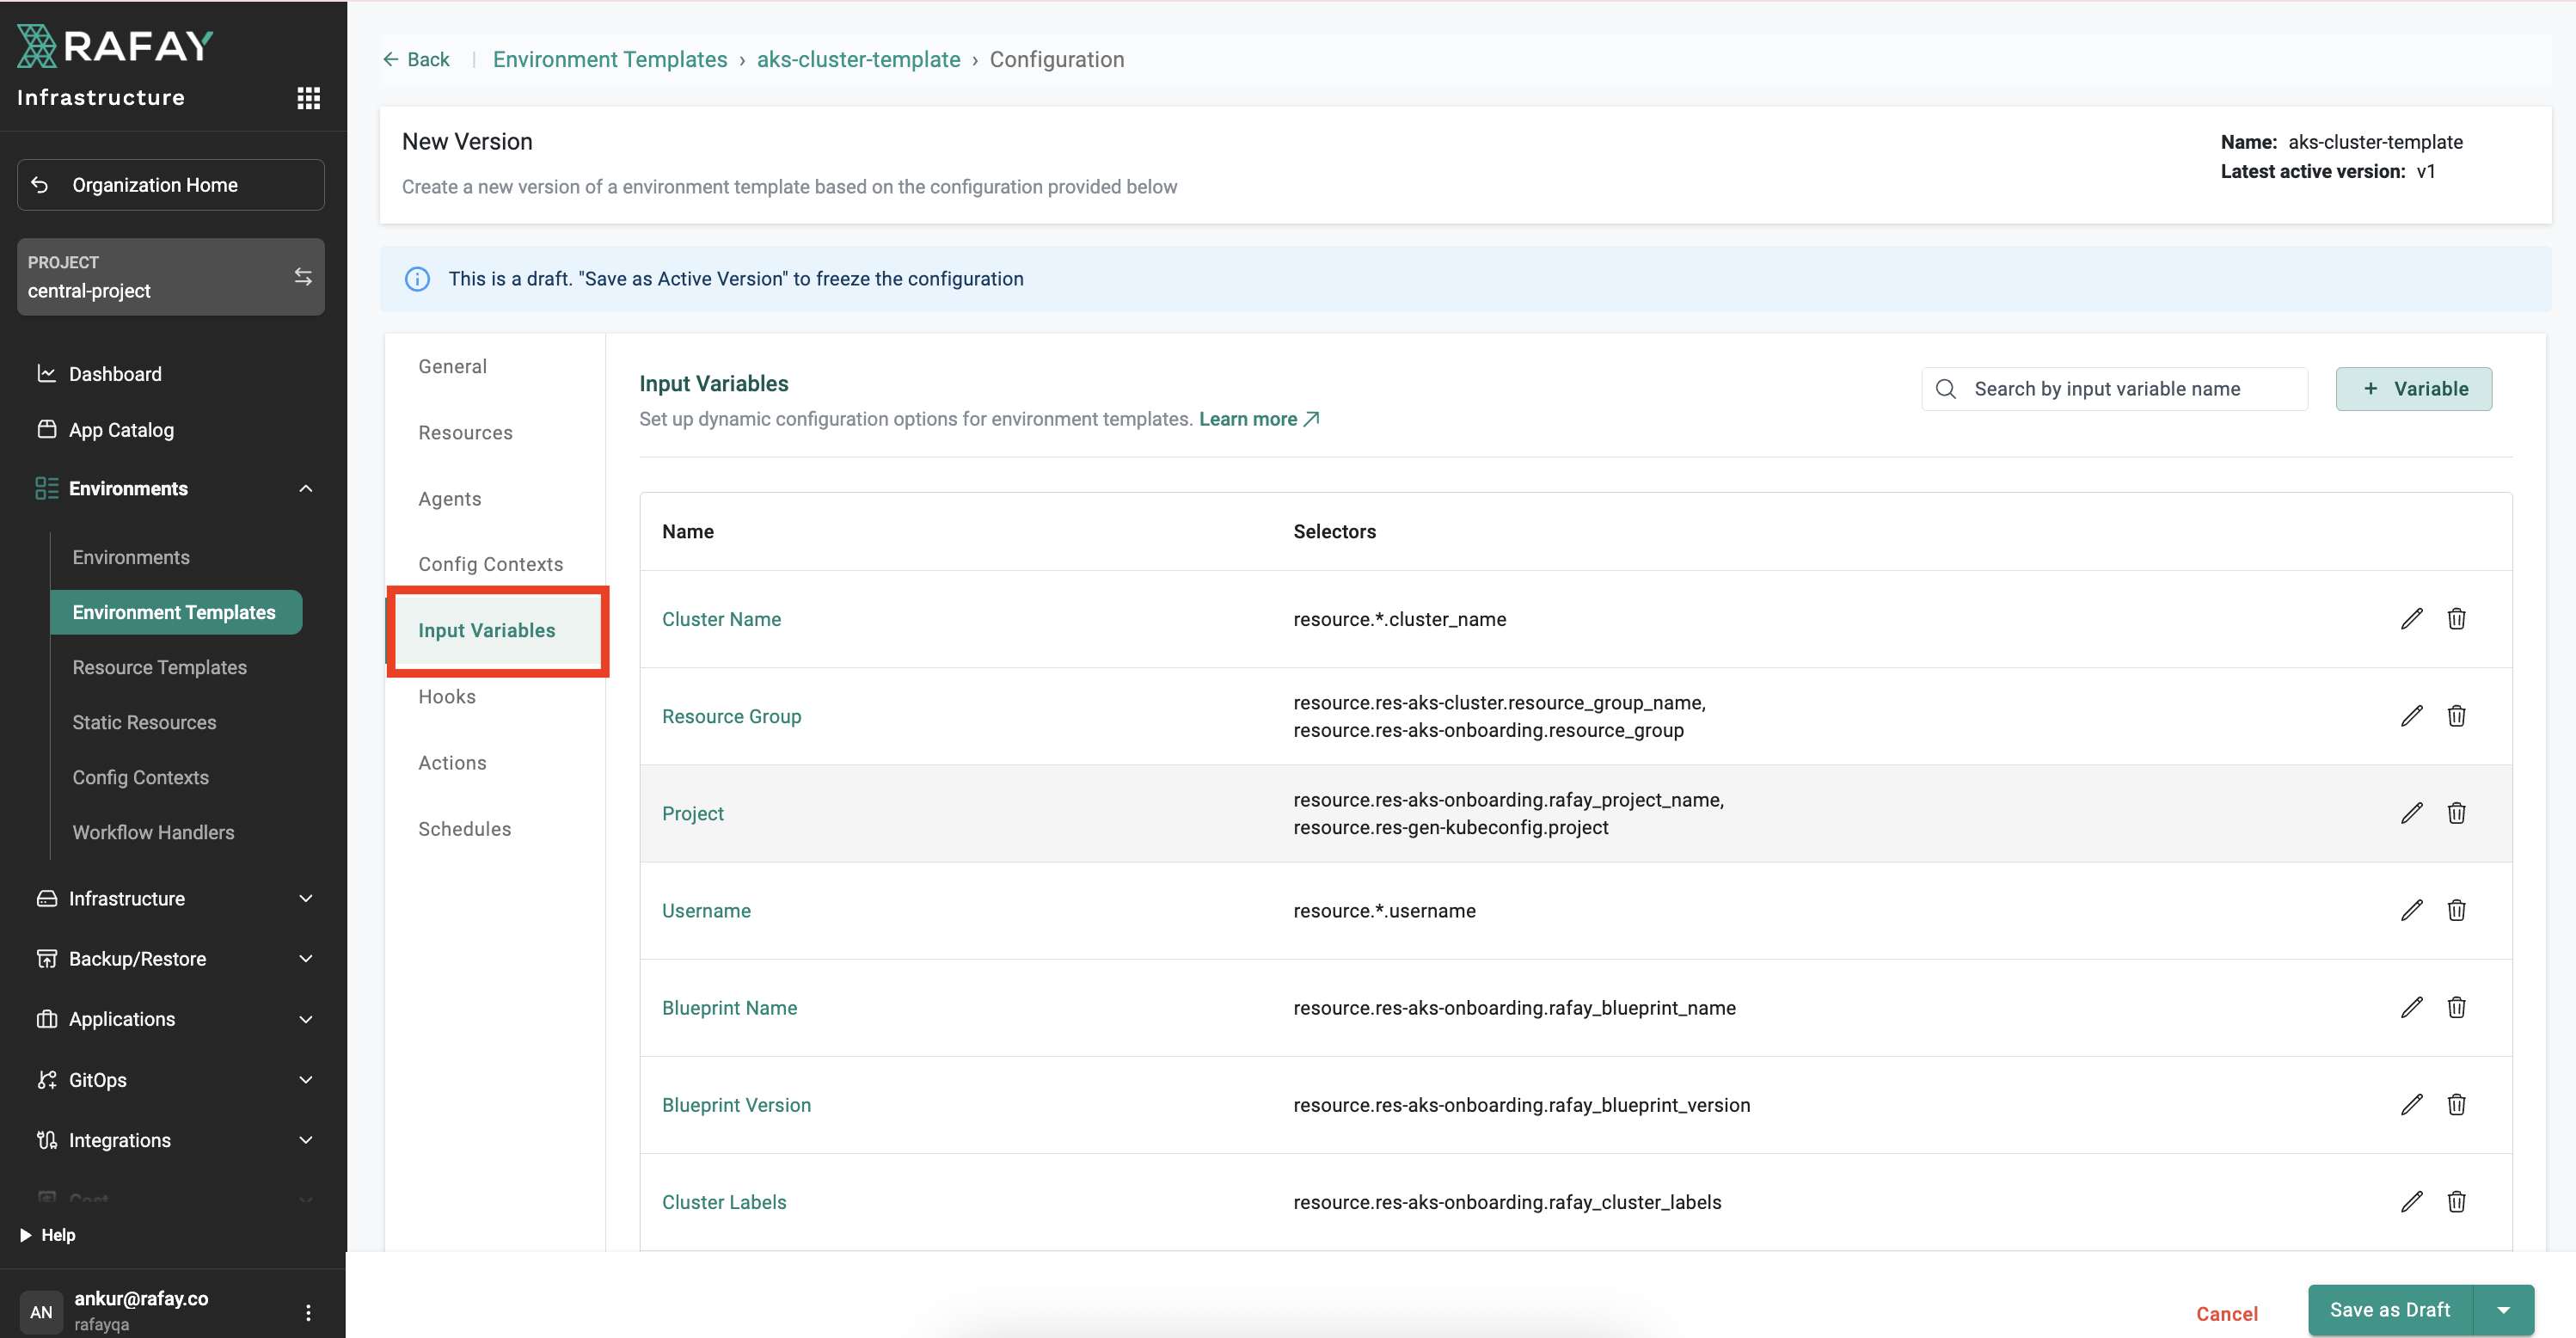Screen dimensions: 2576x1338
Task: Open the Resources configuration tab
Action: [x=465, y=432]
